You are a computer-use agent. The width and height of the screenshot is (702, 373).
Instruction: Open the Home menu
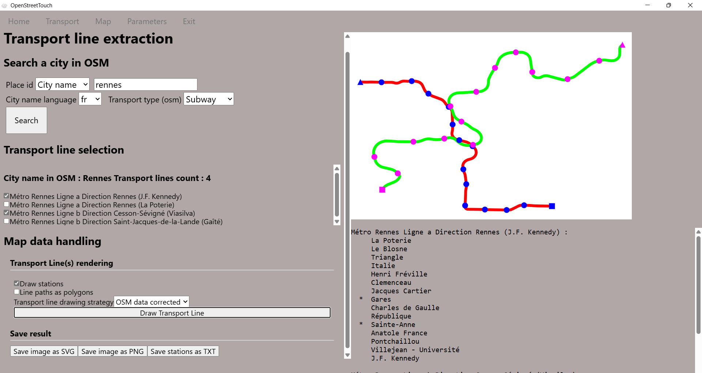coord(19,22)
